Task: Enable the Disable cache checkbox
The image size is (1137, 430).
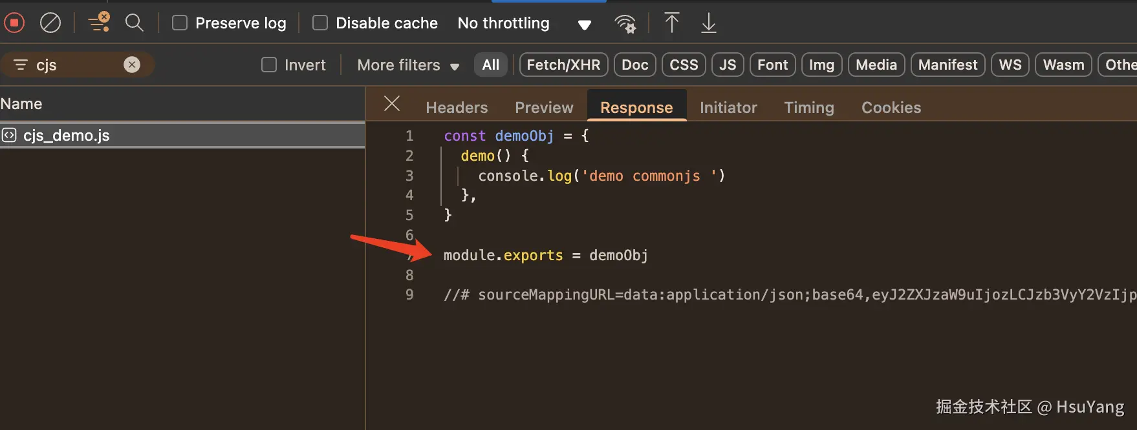Action: 320,23
